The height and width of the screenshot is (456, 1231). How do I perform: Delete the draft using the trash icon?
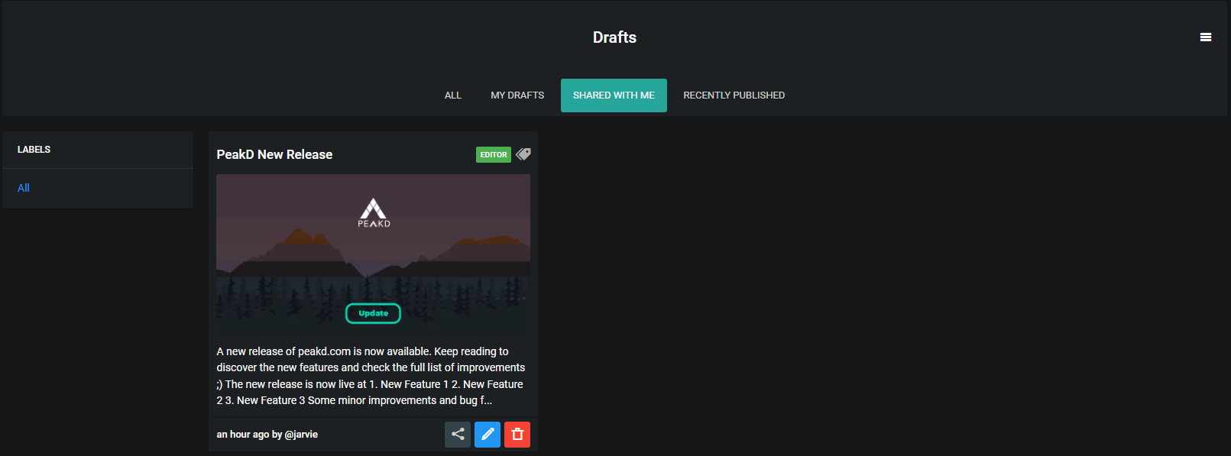pos(517,435)
